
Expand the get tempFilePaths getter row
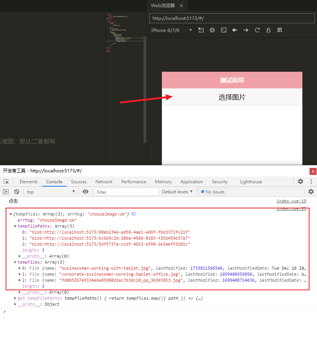(x=15, y=298)
